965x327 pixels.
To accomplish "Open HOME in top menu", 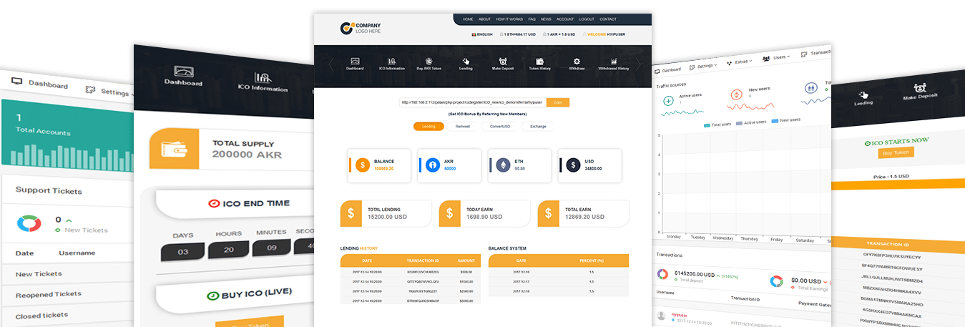I will tap(468, 19).
